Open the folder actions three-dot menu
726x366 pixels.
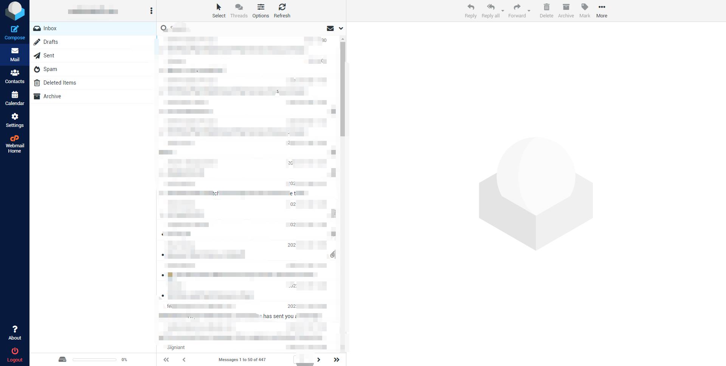click(151, 11)
